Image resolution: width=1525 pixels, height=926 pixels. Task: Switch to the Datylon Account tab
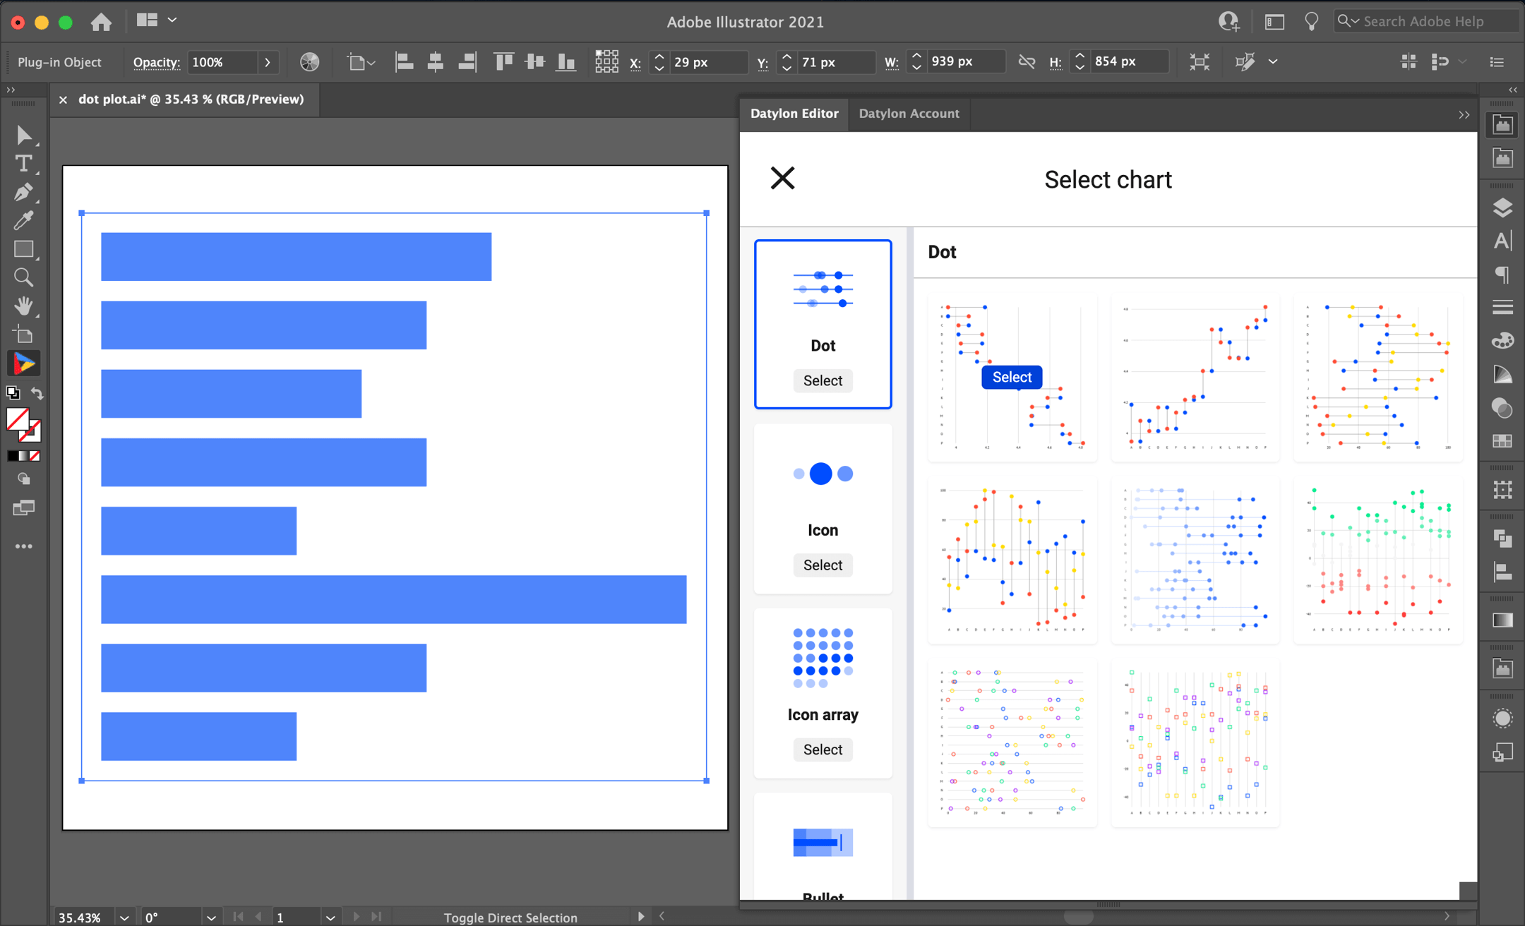click(x=908, y=114)
